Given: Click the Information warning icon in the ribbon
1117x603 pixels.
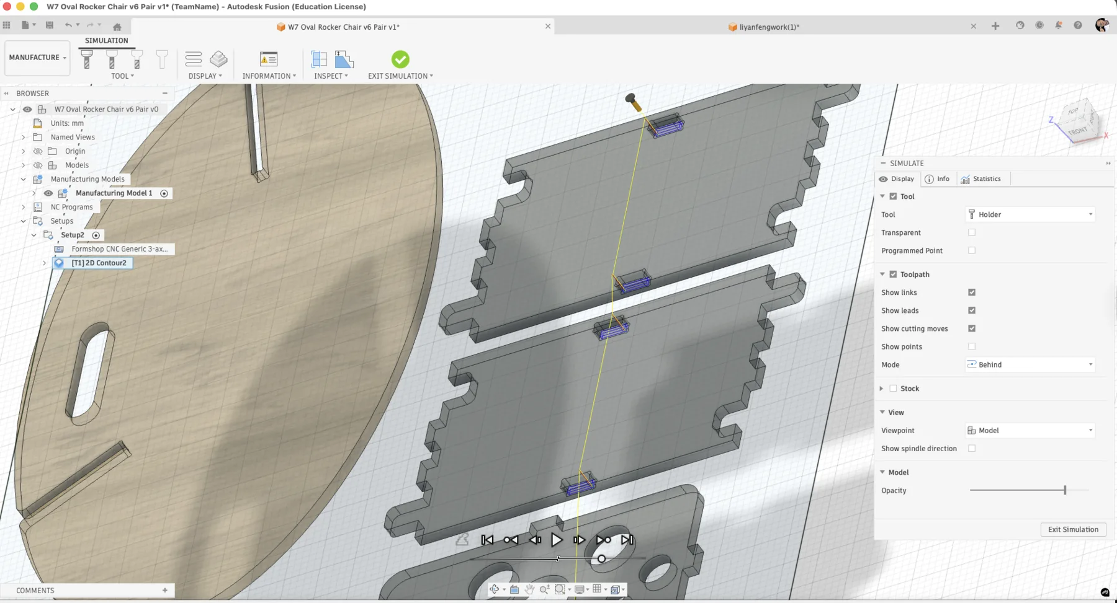Looking at the screenshot, I should tap(268, 59).
